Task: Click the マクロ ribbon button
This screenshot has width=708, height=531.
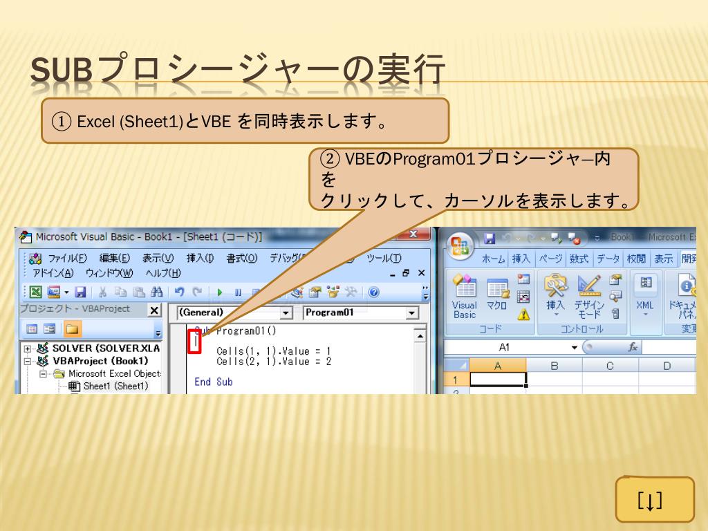Action: (x=498, y=295)
